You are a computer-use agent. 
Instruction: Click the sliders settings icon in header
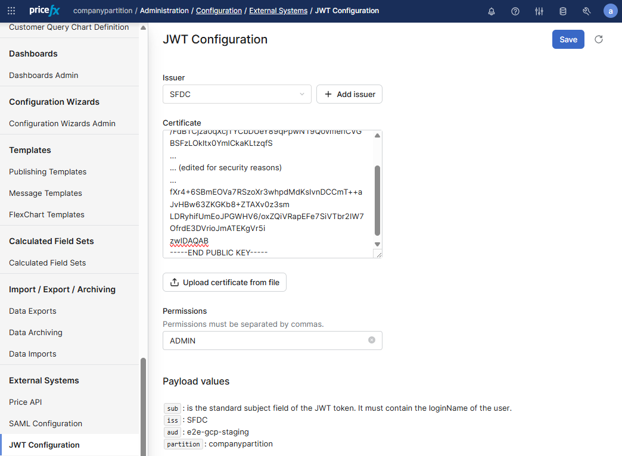point(539,11)
